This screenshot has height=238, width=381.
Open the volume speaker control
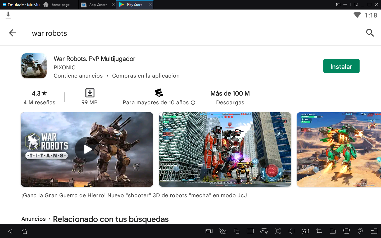coord(291,231)
